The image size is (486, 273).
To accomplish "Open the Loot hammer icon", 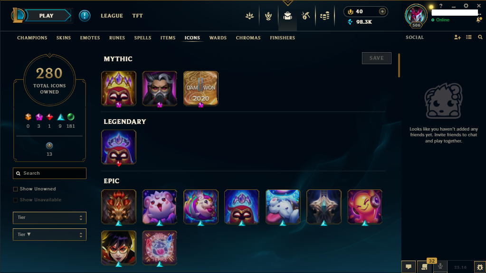I will [x=305, y=16].
